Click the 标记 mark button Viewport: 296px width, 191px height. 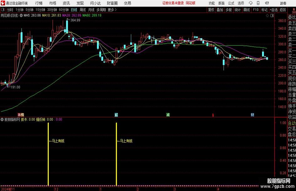tap(264, 10)
